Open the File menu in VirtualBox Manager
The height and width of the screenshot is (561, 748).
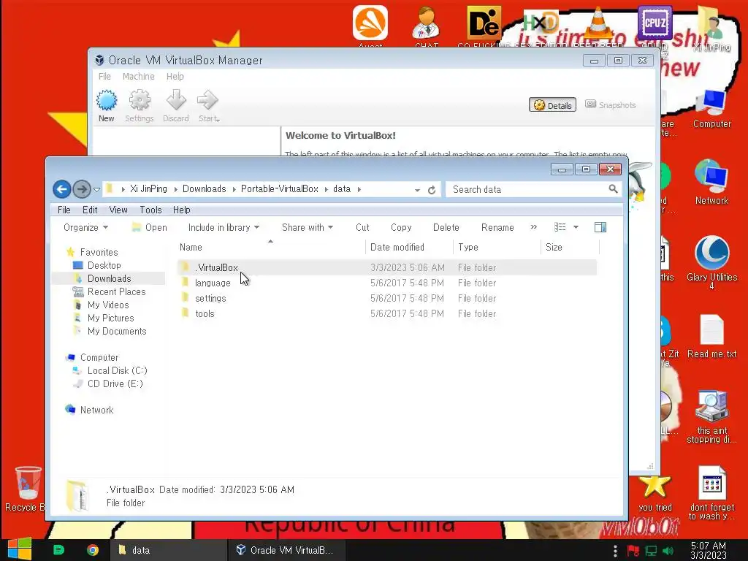click(104, 76)
